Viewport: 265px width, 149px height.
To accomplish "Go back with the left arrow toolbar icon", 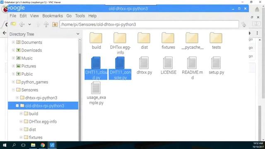I will click(x=22, y=24).
